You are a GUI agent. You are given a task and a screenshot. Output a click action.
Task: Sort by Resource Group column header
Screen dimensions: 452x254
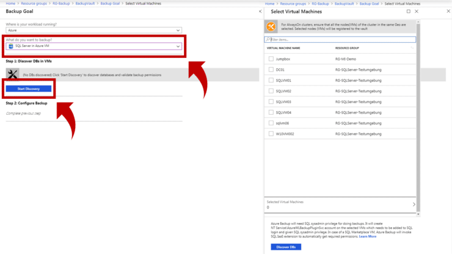[x=347, y=48]
